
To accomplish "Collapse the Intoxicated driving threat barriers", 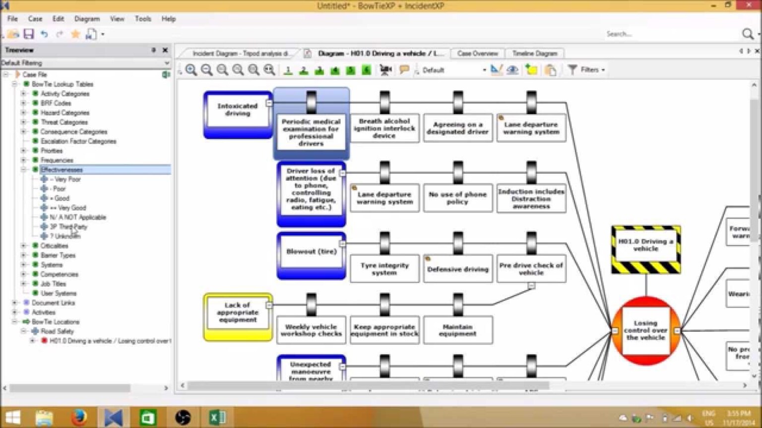I will (x=269, y=103).
